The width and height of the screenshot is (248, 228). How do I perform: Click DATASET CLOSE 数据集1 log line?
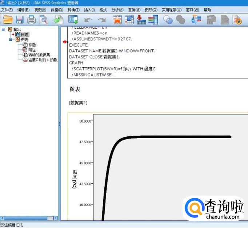95,57
